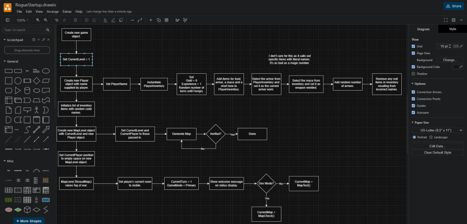Image resolution: width=467 pixels, height=224 pixels.
Task: Enable the Shadow checkbox
Action: pyautogui.click(x=413, y=74)
